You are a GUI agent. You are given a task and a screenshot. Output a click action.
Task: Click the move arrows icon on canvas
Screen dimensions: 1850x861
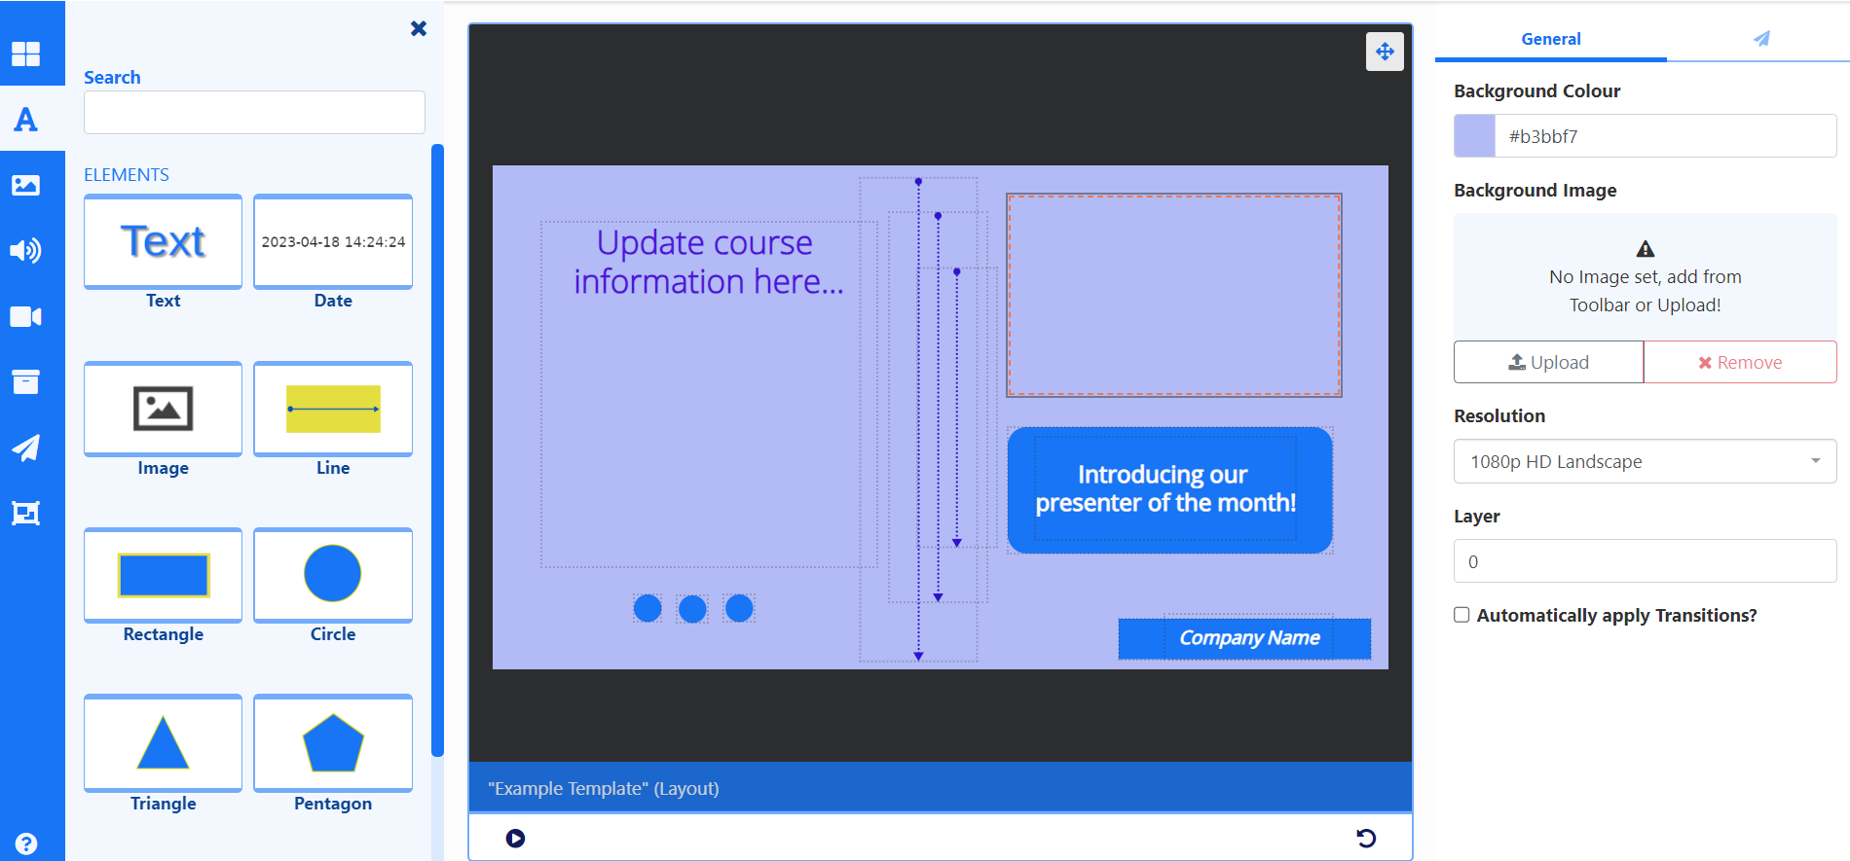[x=1384, y=52]
